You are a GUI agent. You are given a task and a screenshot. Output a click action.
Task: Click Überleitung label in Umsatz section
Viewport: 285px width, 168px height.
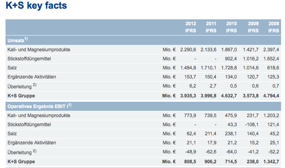tap(22, 86)
